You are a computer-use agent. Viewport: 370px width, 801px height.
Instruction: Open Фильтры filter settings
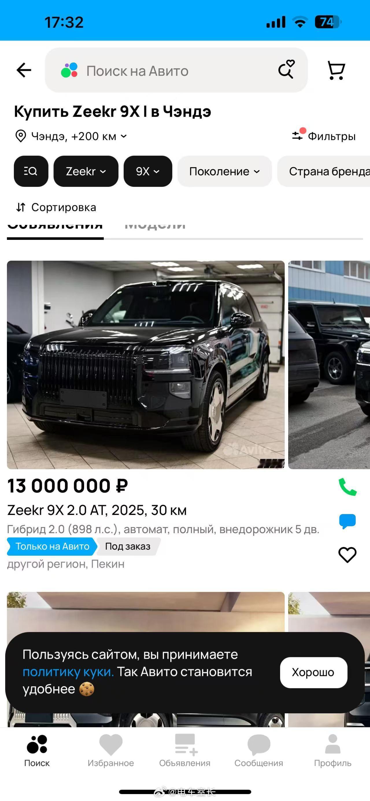click(324, 136)
